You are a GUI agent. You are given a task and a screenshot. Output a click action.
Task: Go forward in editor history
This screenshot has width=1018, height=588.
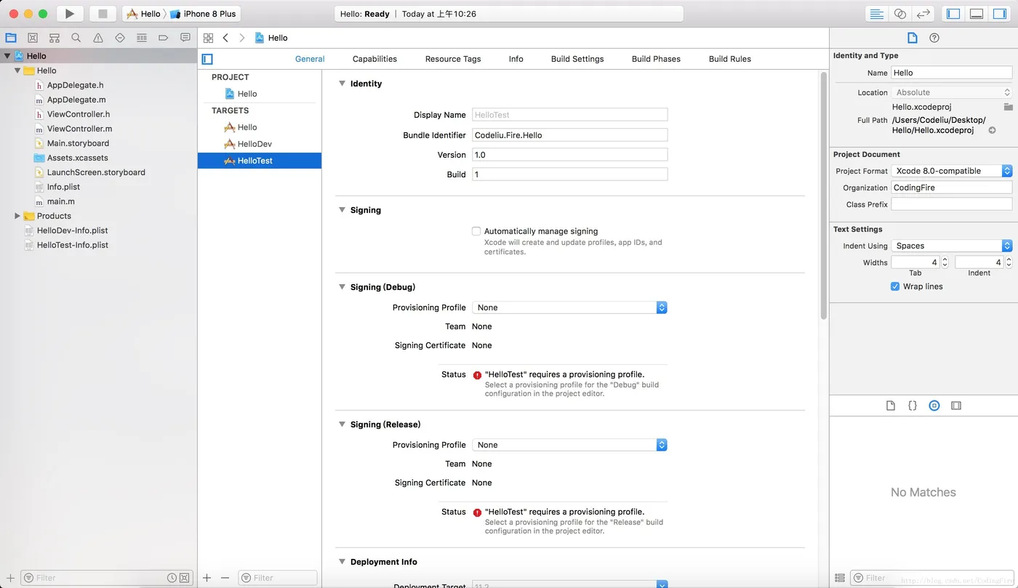click(242, 38)
